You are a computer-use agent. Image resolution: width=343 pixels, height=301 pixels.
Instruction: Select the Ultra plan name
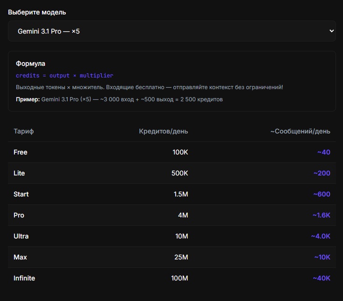click(x=21, y=236)
